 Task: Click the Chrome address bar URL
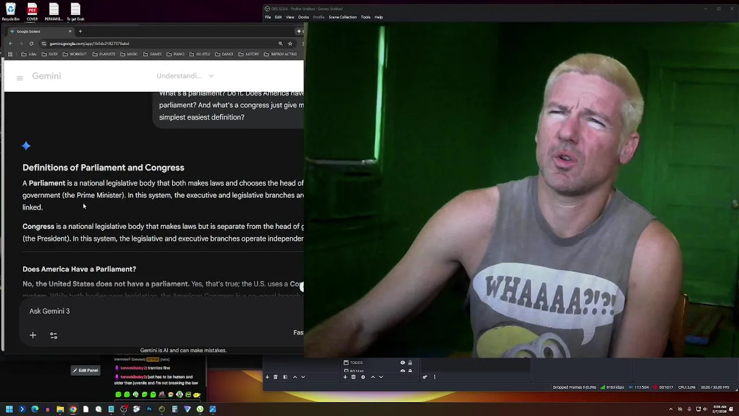tap(89, 43)
